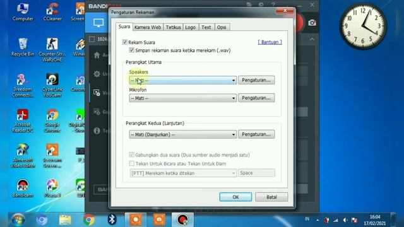
Task: Launch Counter-Strike WaRzOnE shortcut
Action: tap(52, 50)
